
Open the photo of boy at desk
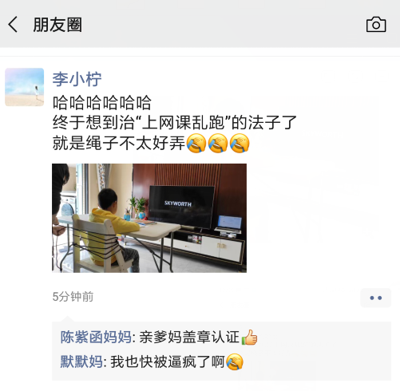click(x=149, y=218)
